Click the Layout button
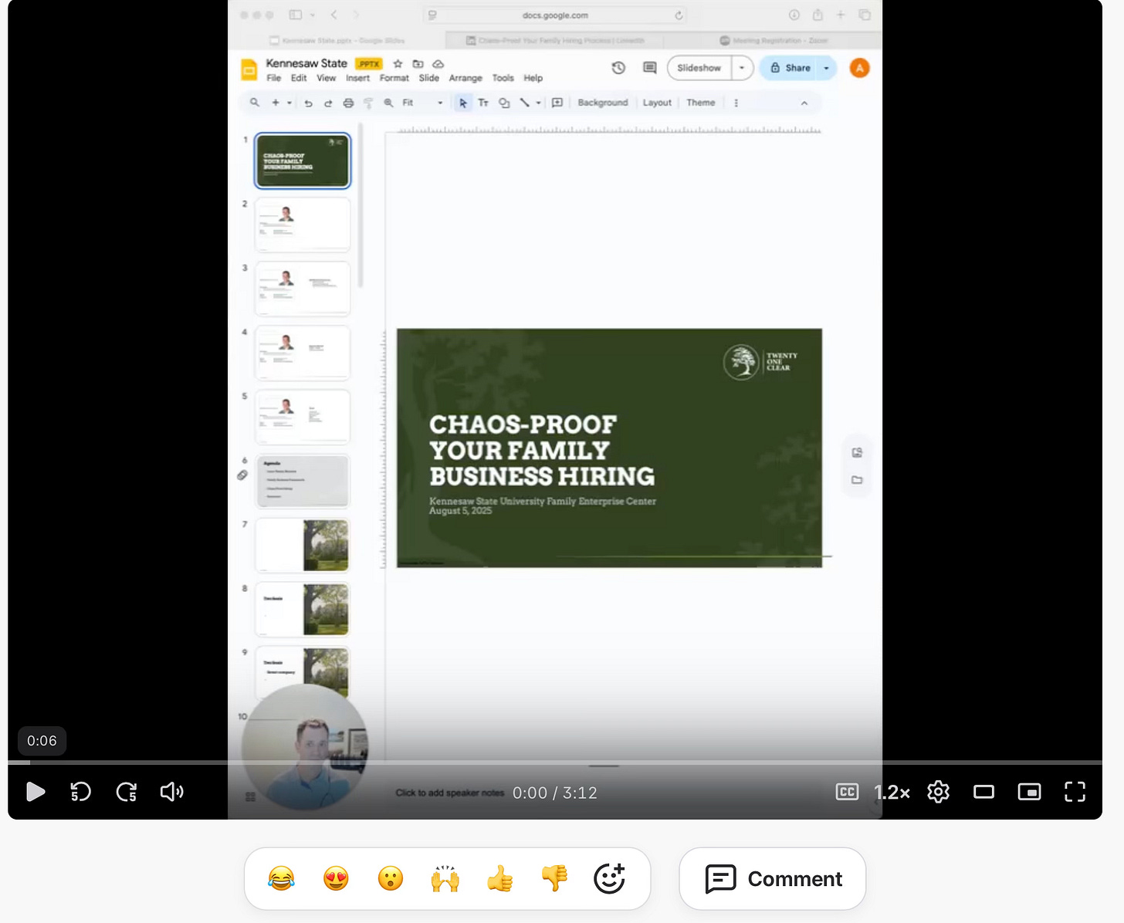Screen dimensions: 1124x923 [657, 103]
